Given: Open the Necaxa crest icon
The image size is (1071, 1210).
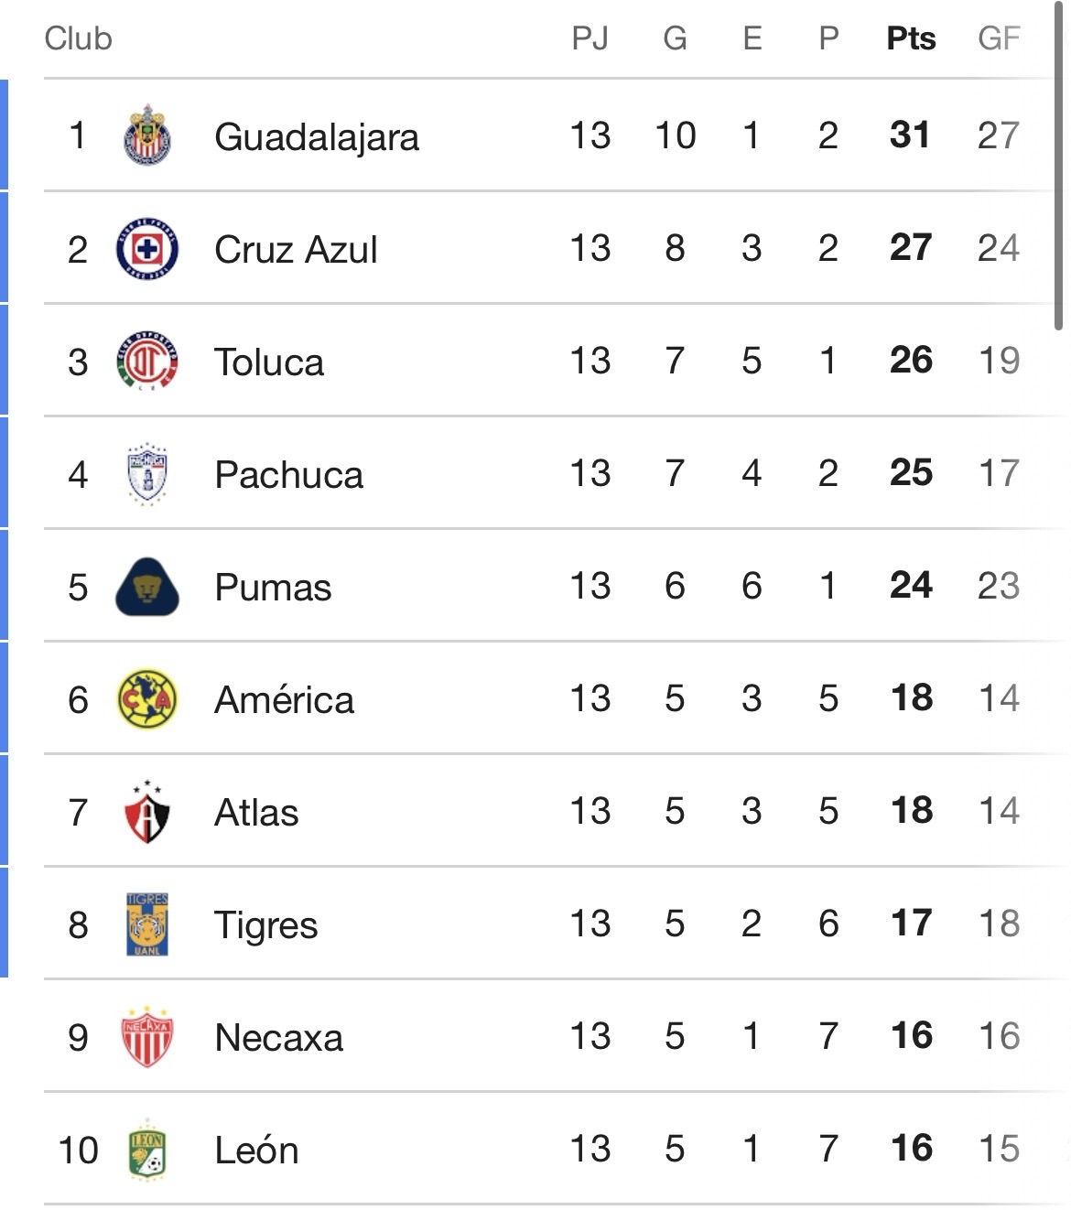Looking at the screenshot, I should coord(147,1037).
